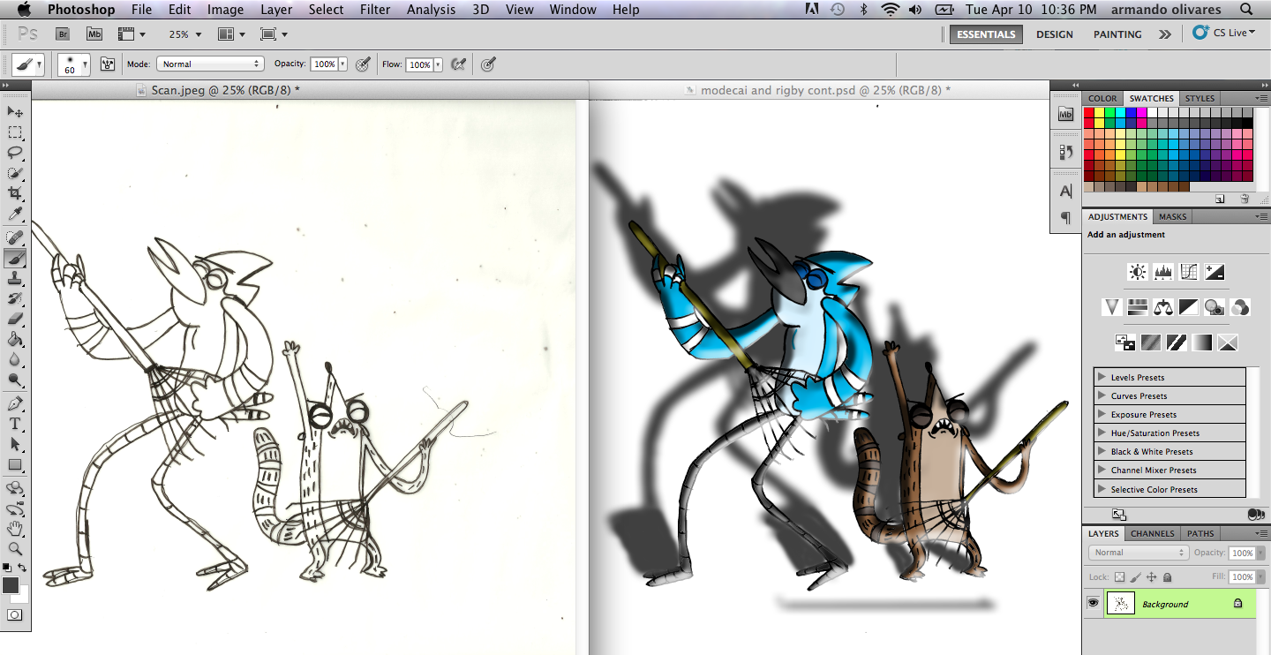Select the Rectangle shape tool
The image size is (1271, 655).
tap(15, 464)
